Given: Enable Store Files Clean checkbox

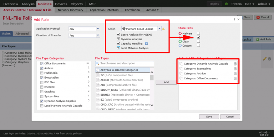Looking at the screenshot, I should (x=198, y=41).
